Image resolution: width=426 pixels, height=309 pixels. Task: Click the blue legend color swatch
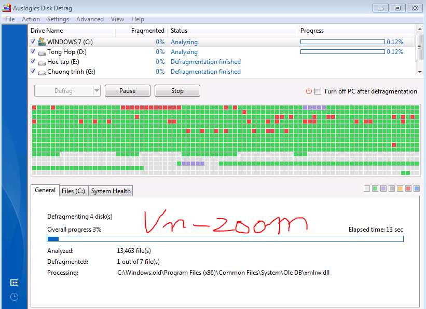(417, 189)
